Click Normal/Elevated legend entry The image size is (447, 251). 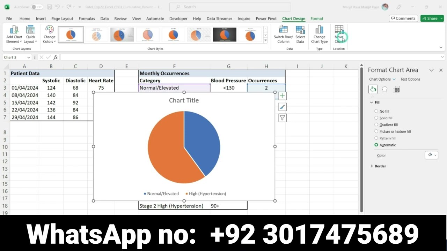161,193
